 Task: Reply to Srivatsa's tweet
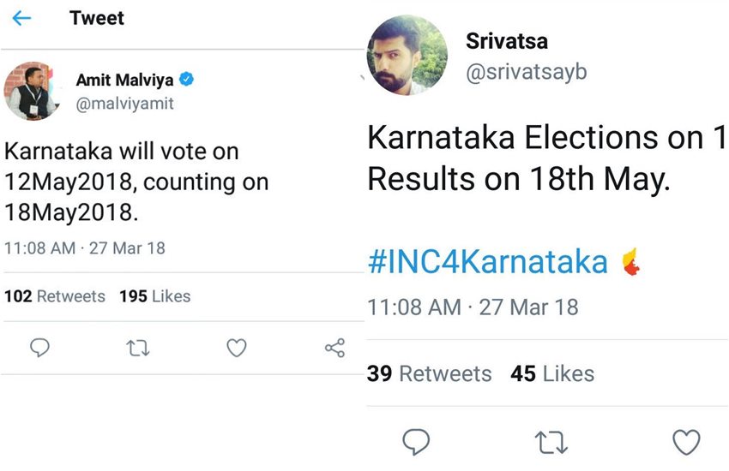pos(416,442)
